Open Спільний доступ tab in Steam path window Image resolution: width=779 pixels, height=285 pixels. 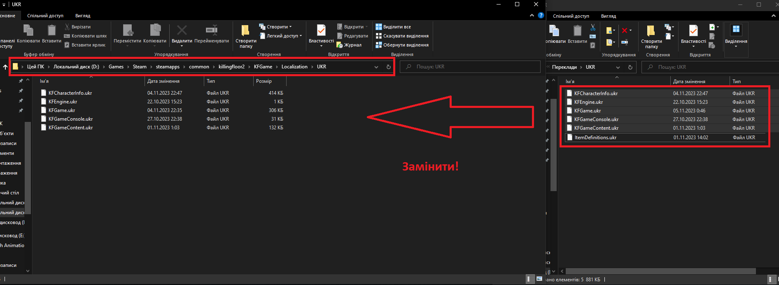pos(45,16)
